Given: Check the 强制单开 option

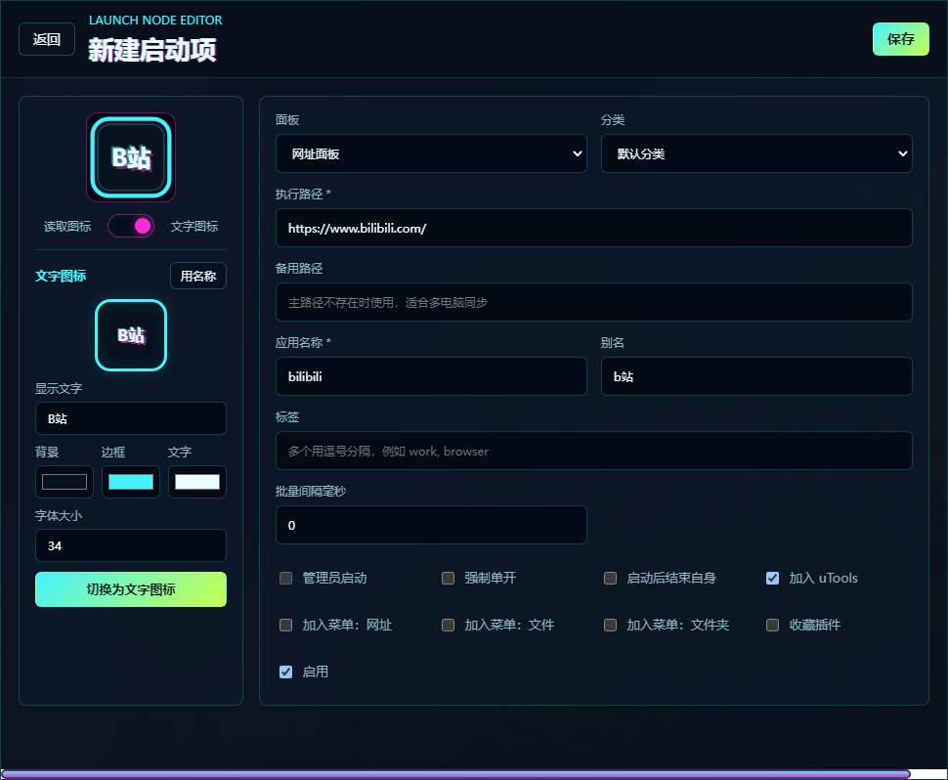Looking at the screenshot, I should point(448,578).
